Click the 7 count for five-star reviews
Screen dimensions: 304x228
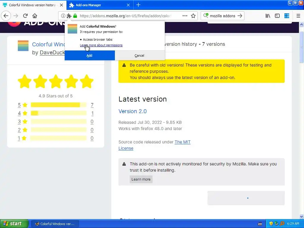coord(92,105)
